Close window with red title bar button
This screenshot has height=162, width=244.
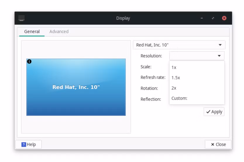(224, 18)
